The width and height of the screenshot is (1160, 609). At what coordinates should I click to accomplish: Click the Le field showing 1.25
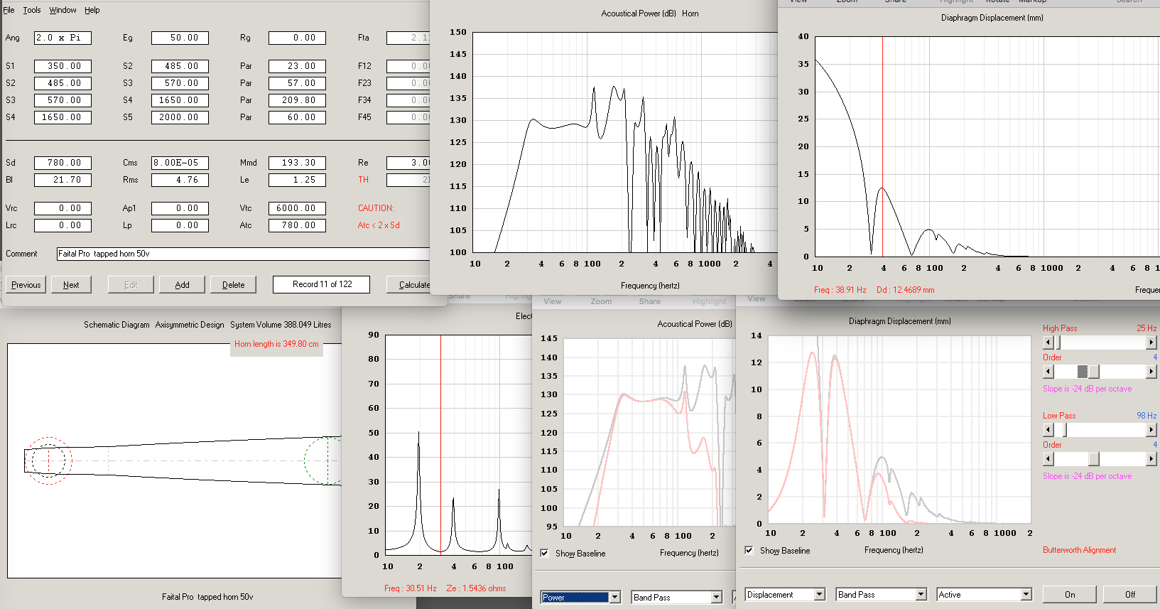coord(297,180)
